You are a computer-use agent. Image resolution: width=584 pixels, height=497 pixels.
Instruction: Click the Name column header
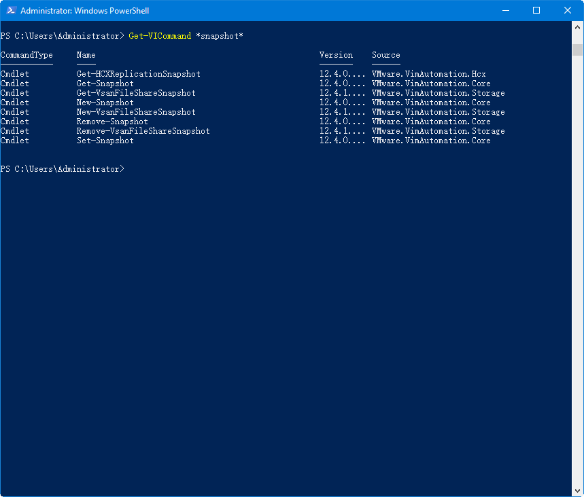(86, 55)
